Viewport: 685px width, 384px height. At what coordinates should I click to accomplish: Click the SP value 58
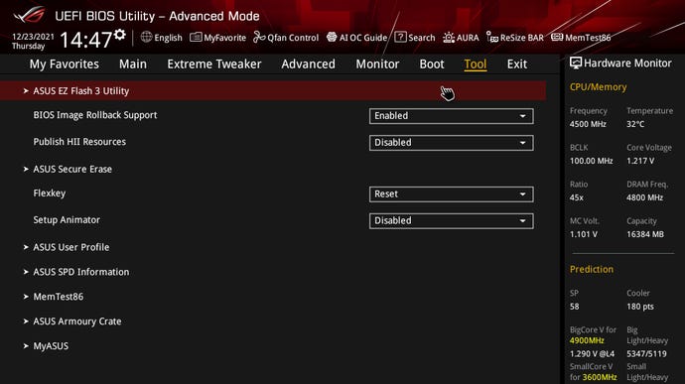[575, 307]
